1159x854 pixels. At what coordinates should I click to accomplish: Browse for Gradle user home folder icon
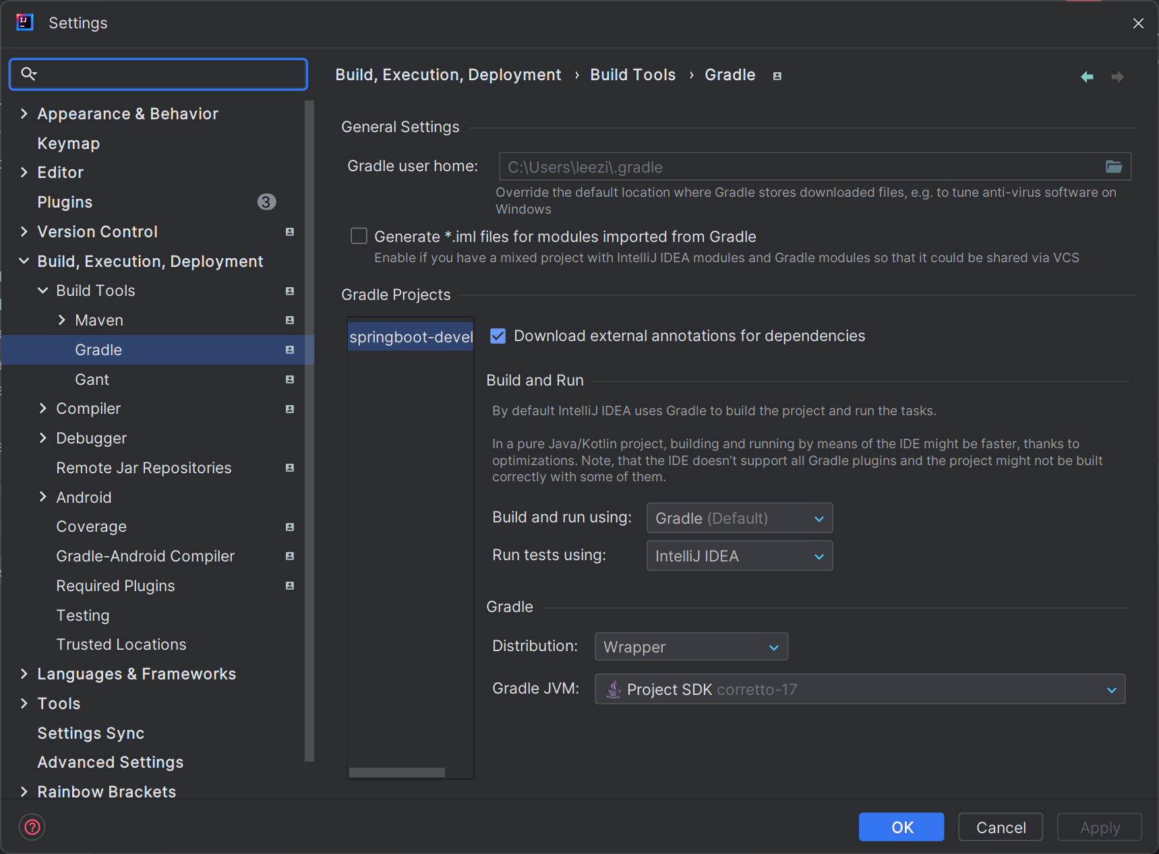[1114, 166]
